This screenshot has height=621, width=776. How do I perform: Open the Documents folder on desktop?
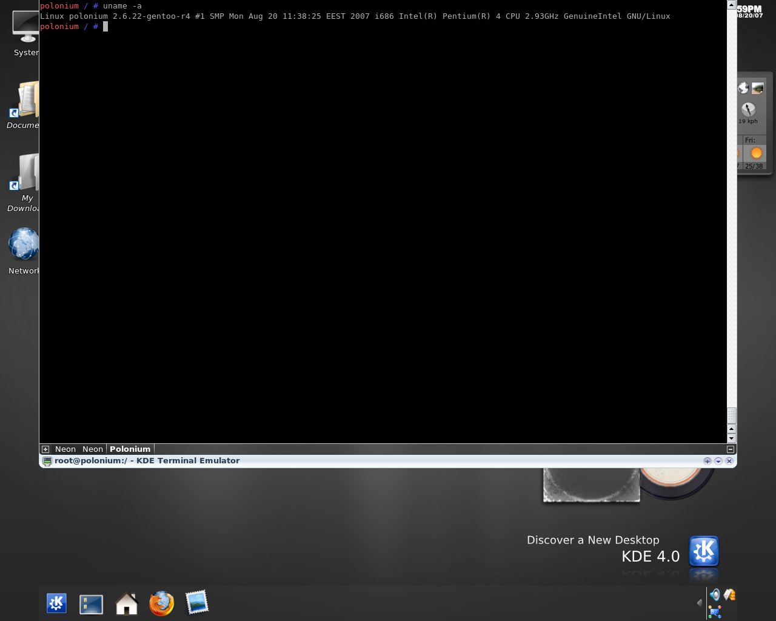pyautogui.click(x=24, y=104)
